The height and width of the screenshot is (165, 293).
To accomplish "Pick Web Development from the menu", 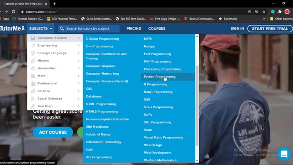I will pyautogui.click(x=157, y=153).
